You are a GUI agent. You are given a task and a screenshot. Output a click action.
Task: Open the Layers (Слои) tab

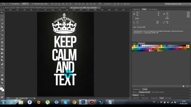pos(162,98)
